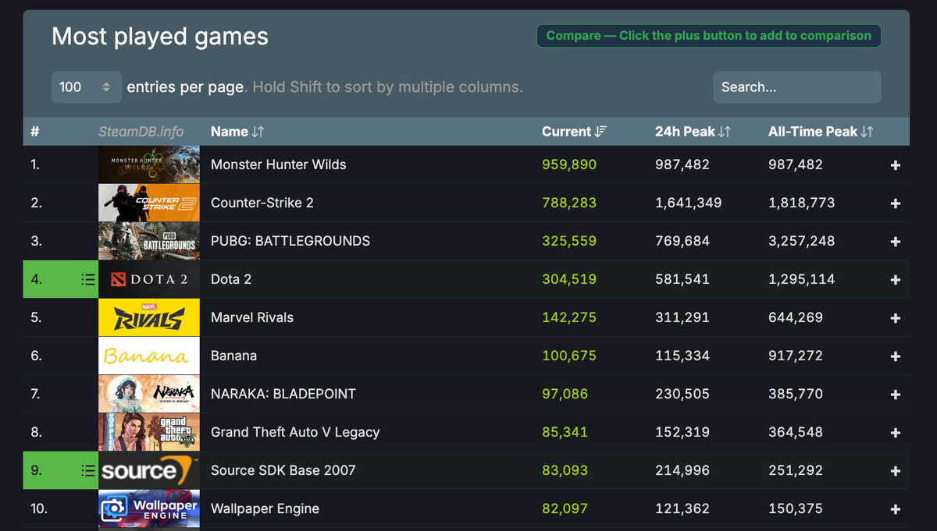Add NARAKA: BLADEPOINT using its plus icon
Image resolution: width=937 pixels, height=531 pixels.
click(x=895, y=395)
